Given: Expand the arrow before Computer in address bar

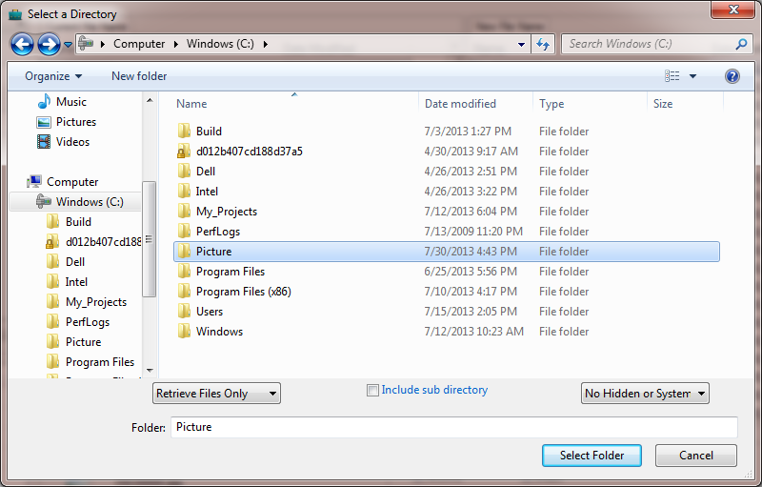Looking at the screenshot, I should (x=103, y=44).
